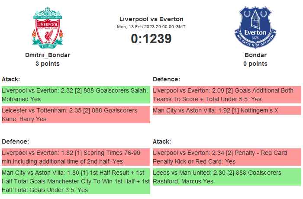Click the Liverpool FC crest logo

(47, 28)
